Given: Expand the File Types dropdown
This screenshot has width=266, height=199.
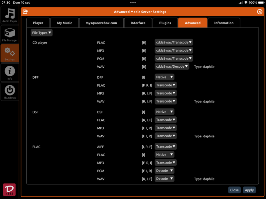Looking at the screenshot, I should (42, 33).
